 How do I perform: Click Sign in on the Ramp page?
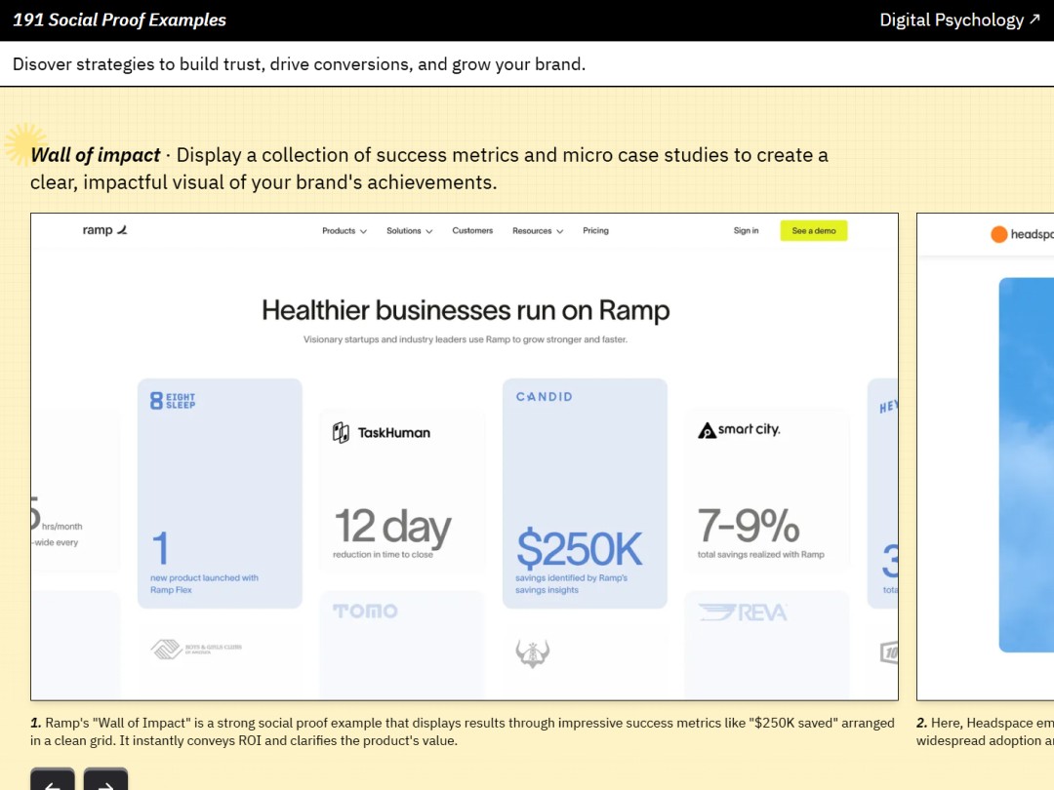[x=747, y=230]
